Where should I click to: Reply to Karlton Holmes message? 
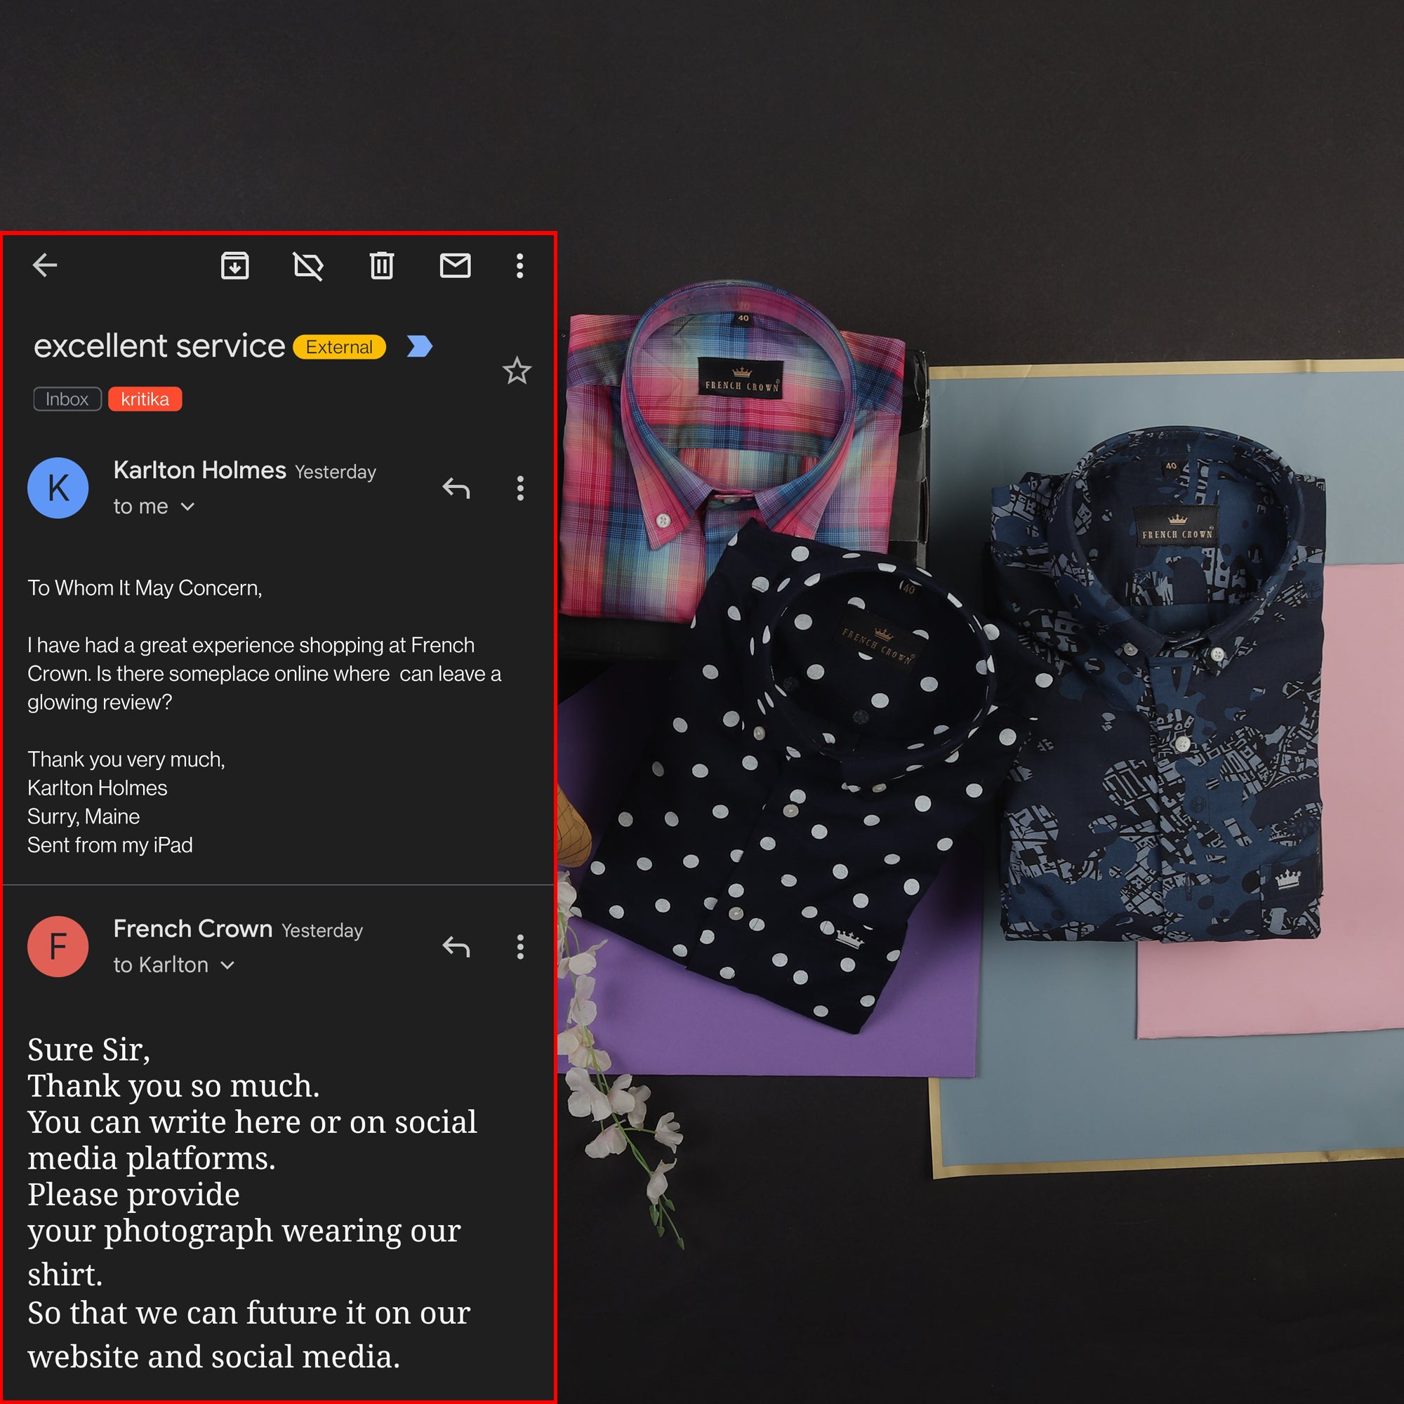pyautogui.click(x=456, y=489)
